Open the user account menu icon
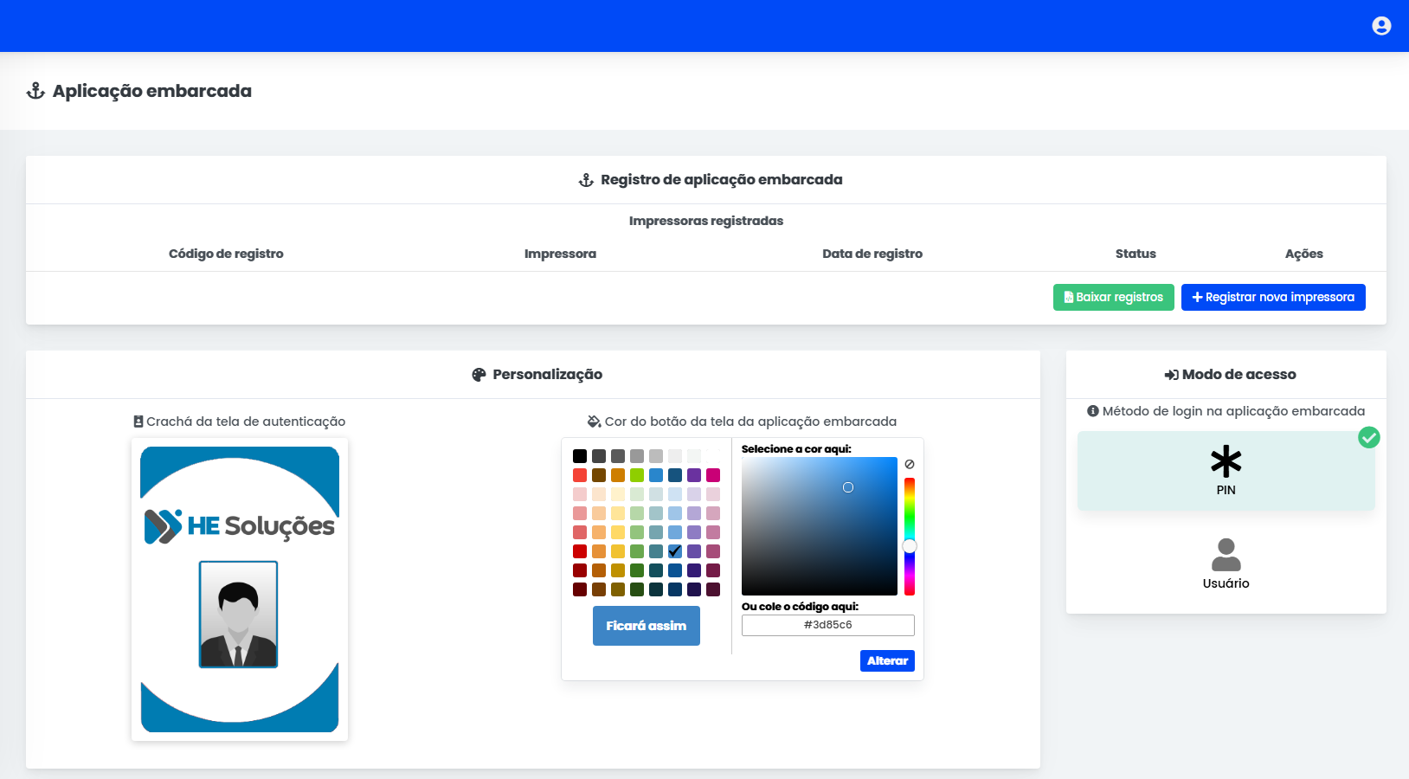Image resolution: width=1409 pixels, height=779 pixels. [1381, 26]
